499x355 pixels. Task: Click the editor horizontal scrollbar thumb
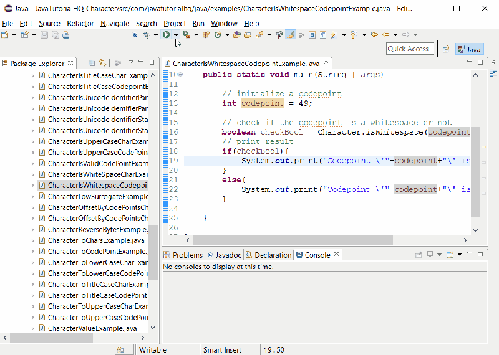pos(293,240)
